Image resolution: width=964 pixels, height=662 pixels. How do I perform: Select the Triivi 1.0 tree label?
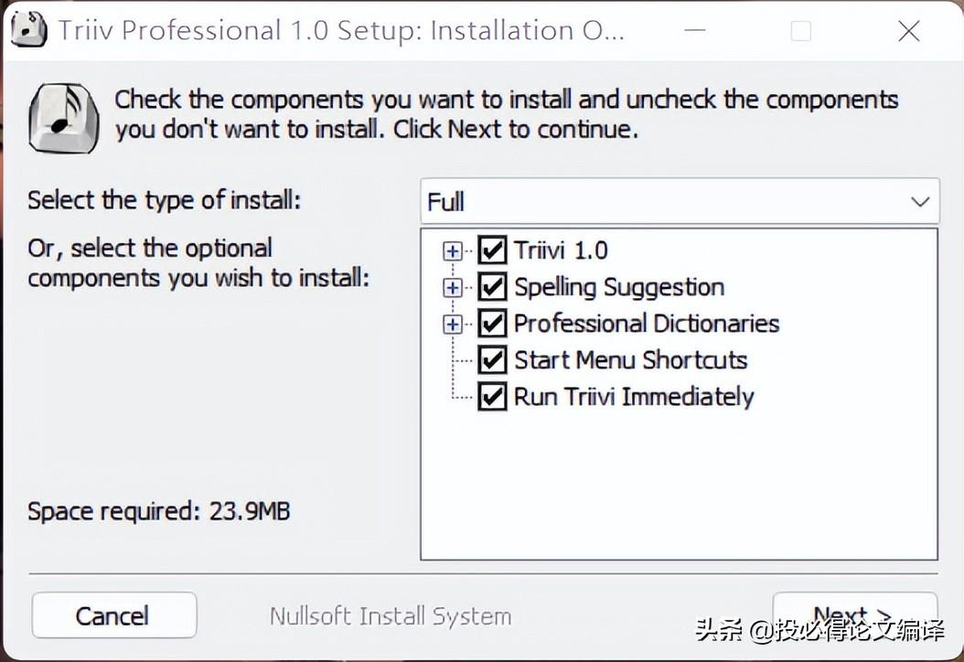[x=560, y=251]
